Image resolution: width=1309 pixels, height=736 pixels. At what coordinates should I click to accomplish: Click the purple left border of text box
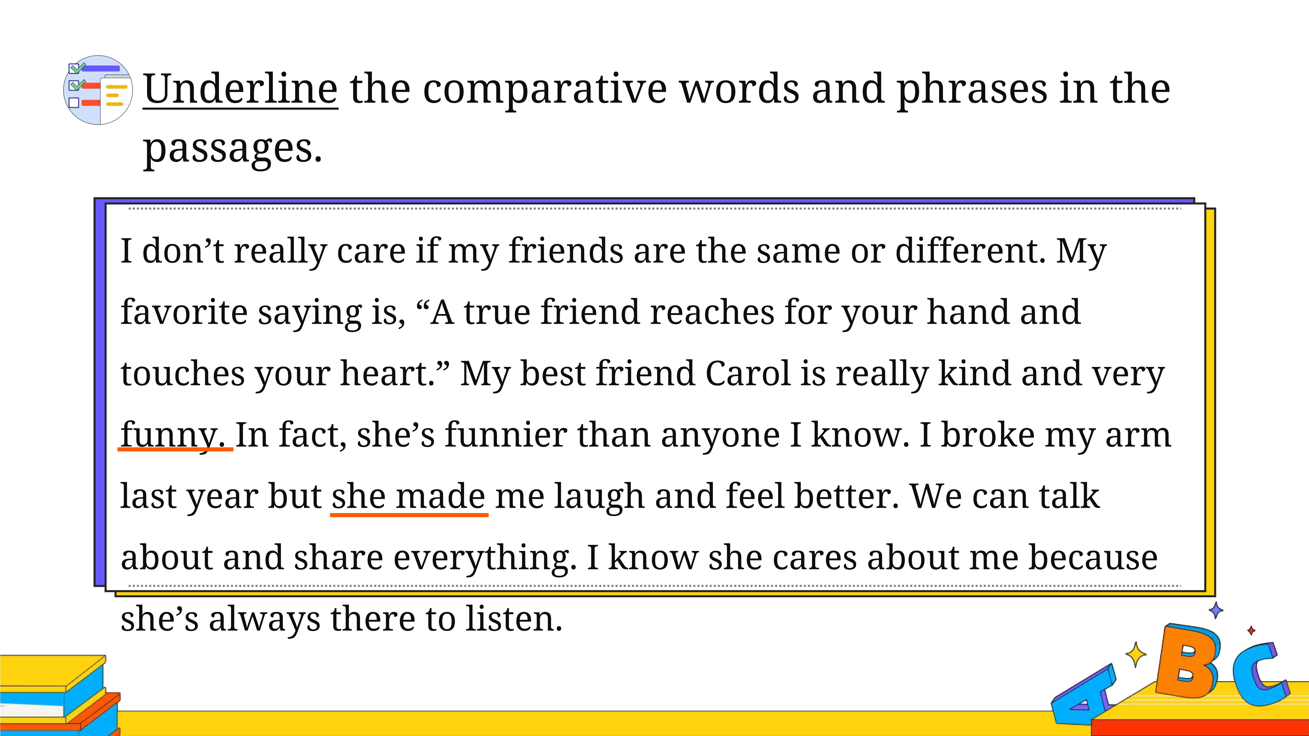(x=100, y=392)
